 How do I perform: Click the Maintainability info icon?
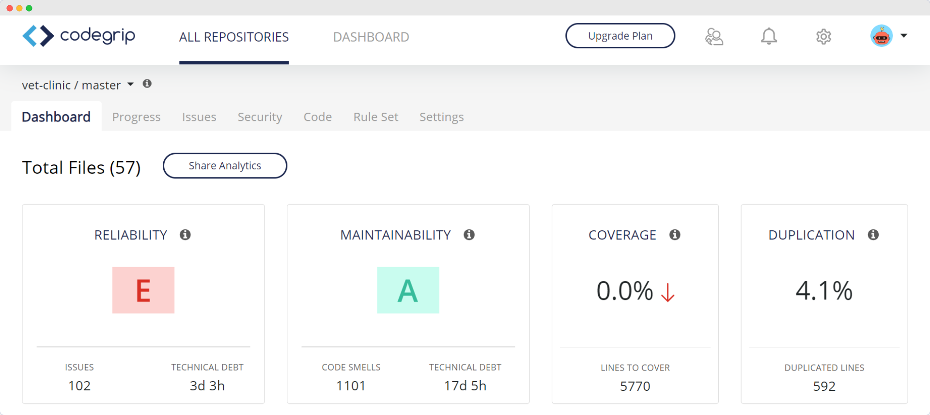[469, 235]
